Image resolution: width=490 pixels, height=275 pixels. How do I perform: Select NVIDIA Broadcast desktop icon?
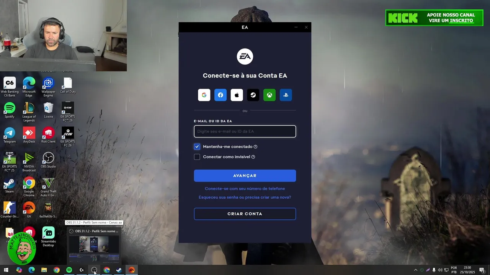(x=29, y=162)
